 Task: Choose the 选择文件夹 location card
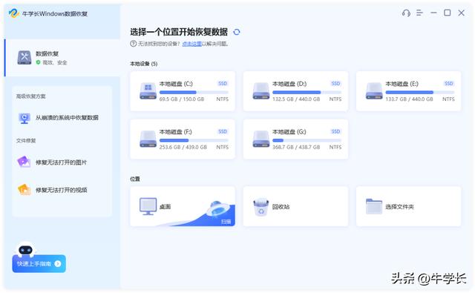(x=409, y=206)
